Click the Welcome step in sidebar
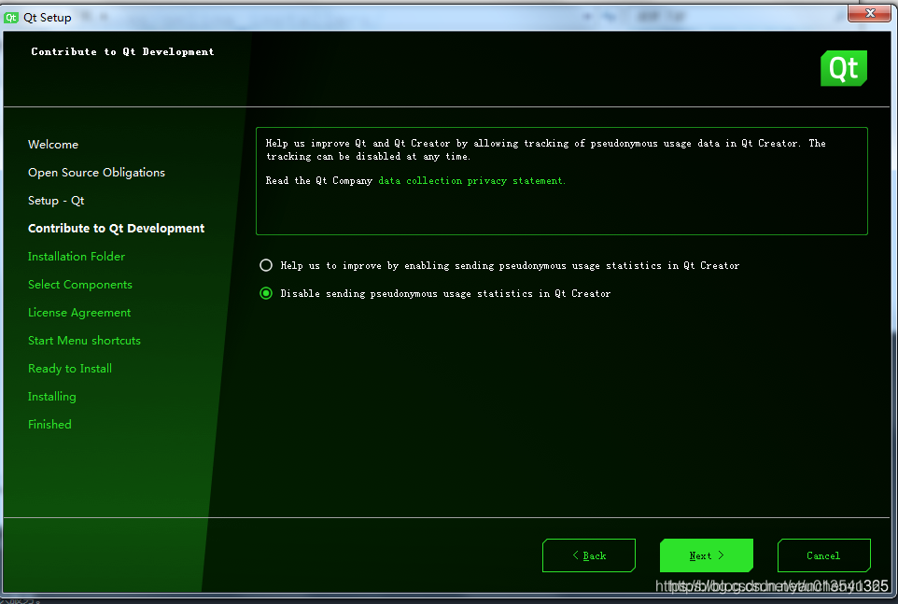Image resolution: width=898 pixels, height=604 pixels. coord(53,145)
